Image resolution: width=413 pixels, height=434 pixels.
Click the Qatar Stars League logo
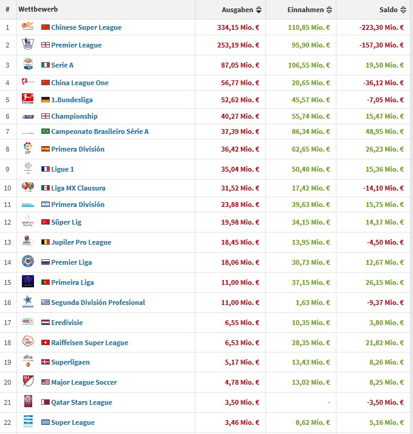click(28, 402)
